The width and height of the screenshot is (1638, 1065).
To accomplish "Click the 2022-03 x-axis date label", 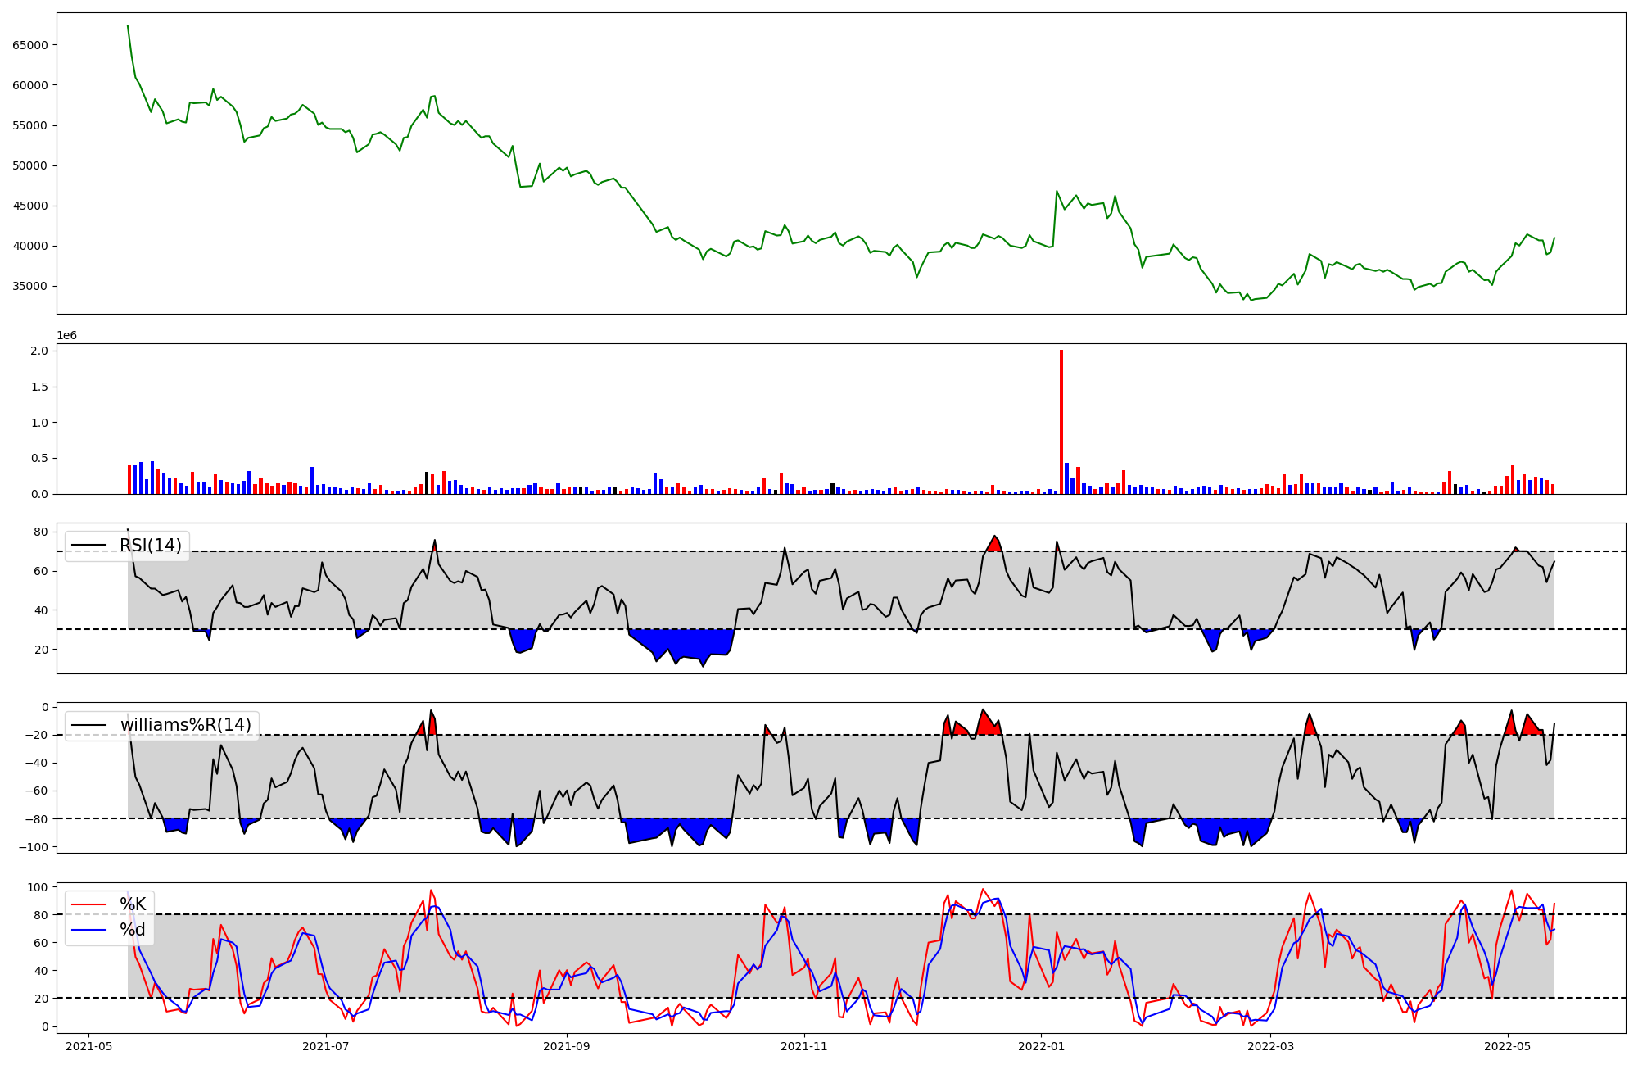I will point(1270,1046).
